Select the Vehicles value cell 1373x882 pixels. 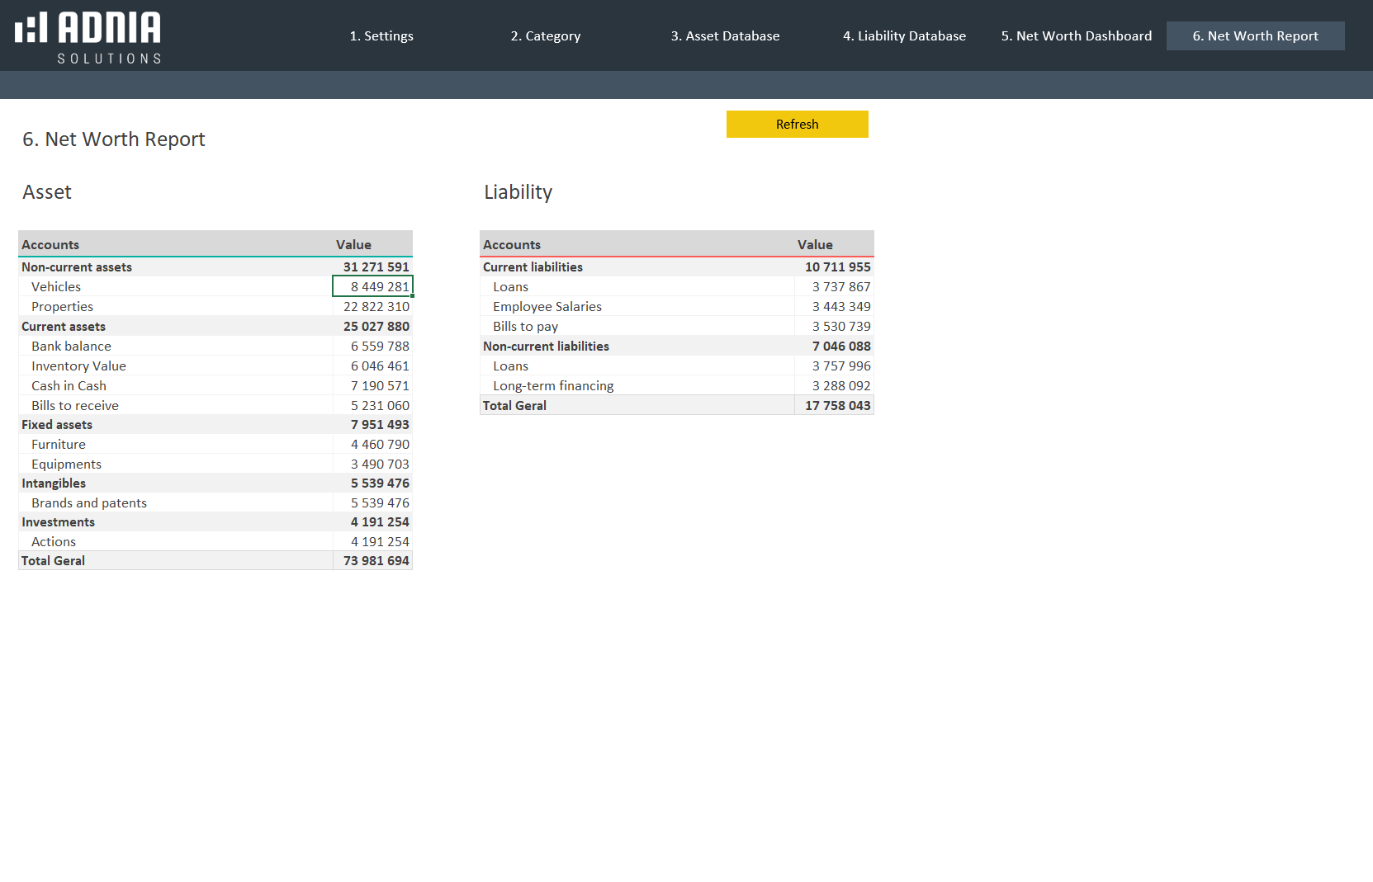(373, 287)
